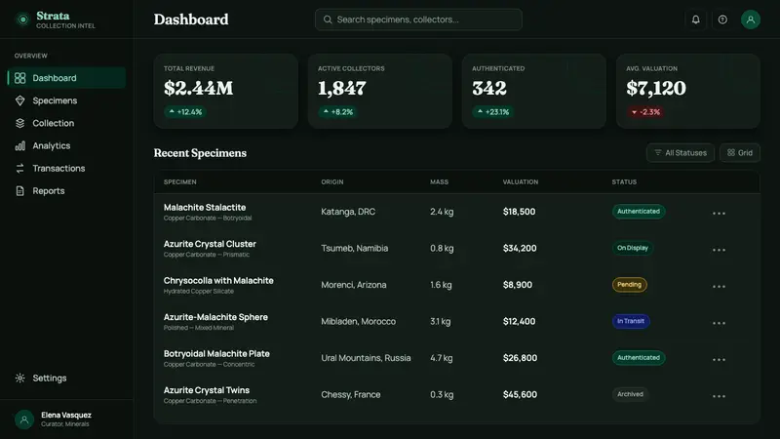Open row actions for Botryoidal Malachite Plate
The image size is (780, 439).
(719, 359)
